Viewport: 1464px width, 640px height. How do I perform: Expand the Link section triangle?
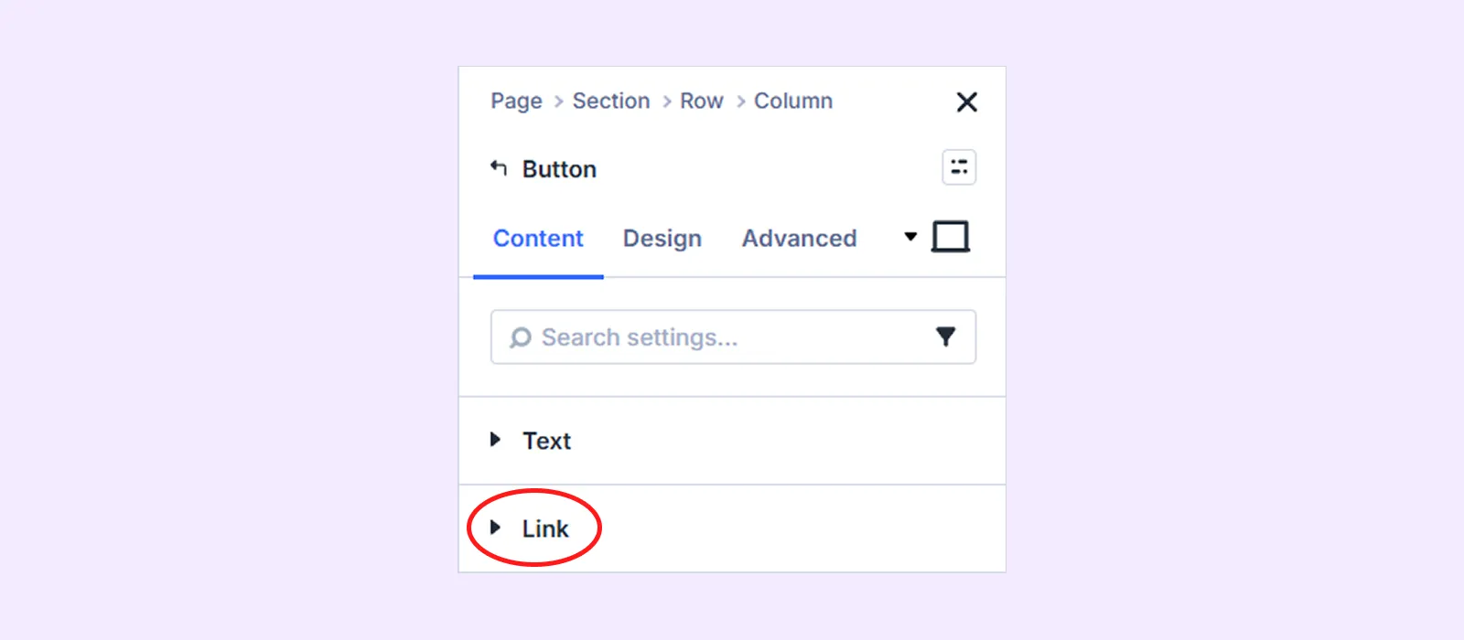click(495, 528)
